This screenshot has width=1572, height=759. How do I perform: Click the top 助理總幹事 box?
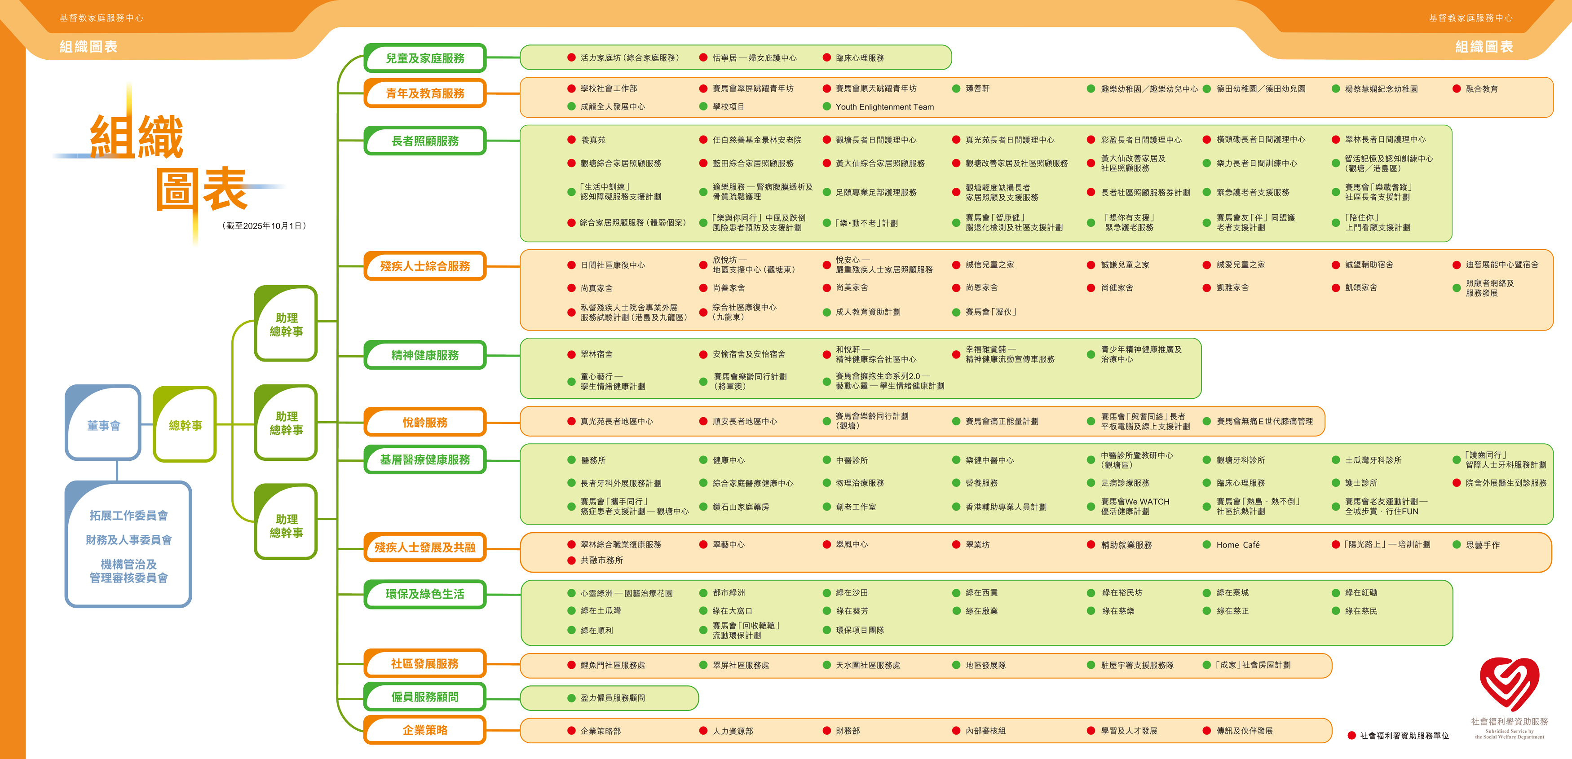[286, 324]
